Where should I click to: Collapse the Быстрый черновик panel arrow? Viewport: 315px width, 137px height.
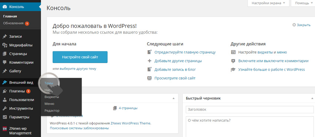pyautogui.click(x=312, y=98)
